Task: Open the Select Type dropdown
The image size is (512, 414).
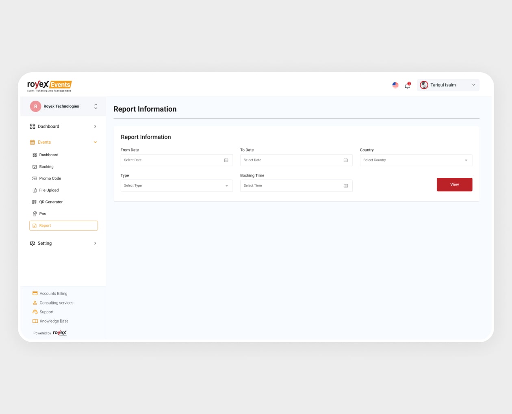Action: [176, 185]
